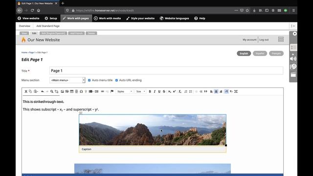The width and height of the screenshot is (313, 176).
Task: Open the Help menu
Action: [x=200, y=18]
